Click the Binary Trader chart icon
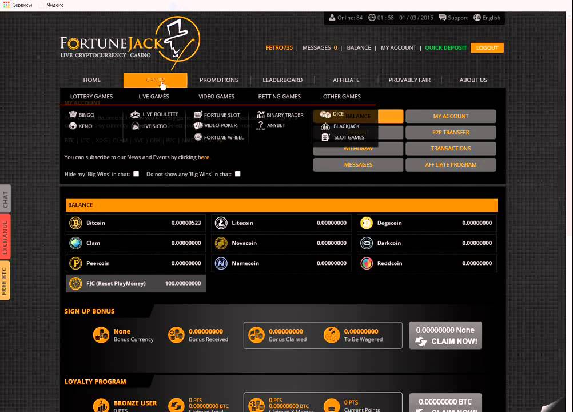573x412 pixels. tap(261, 115)
